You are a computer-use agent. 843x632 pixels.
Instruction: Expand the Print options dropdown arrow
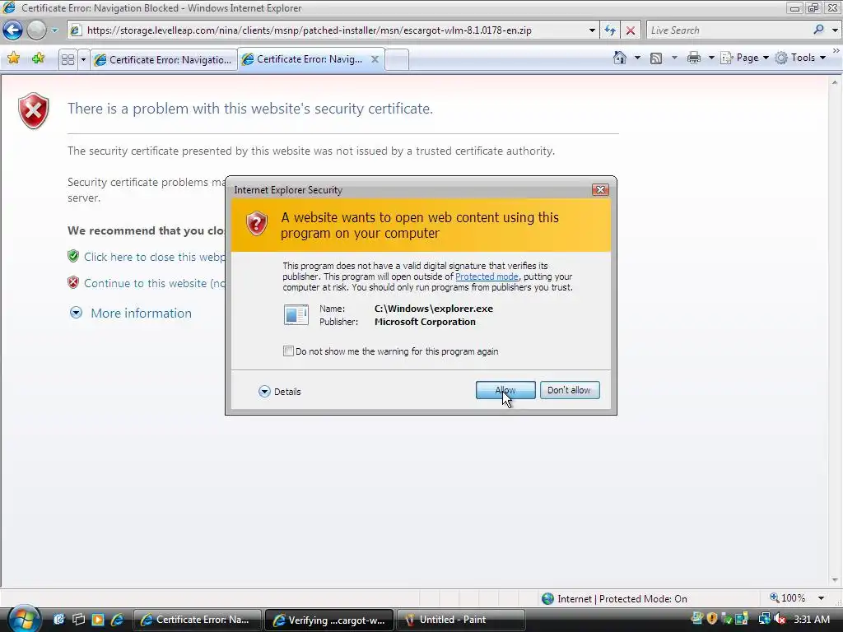(710, 58)
